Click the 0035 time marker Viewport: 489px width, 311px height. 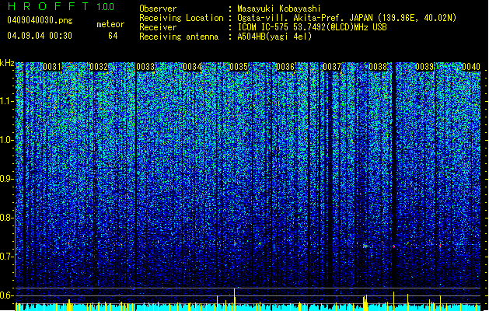click(x=239, y=67)
